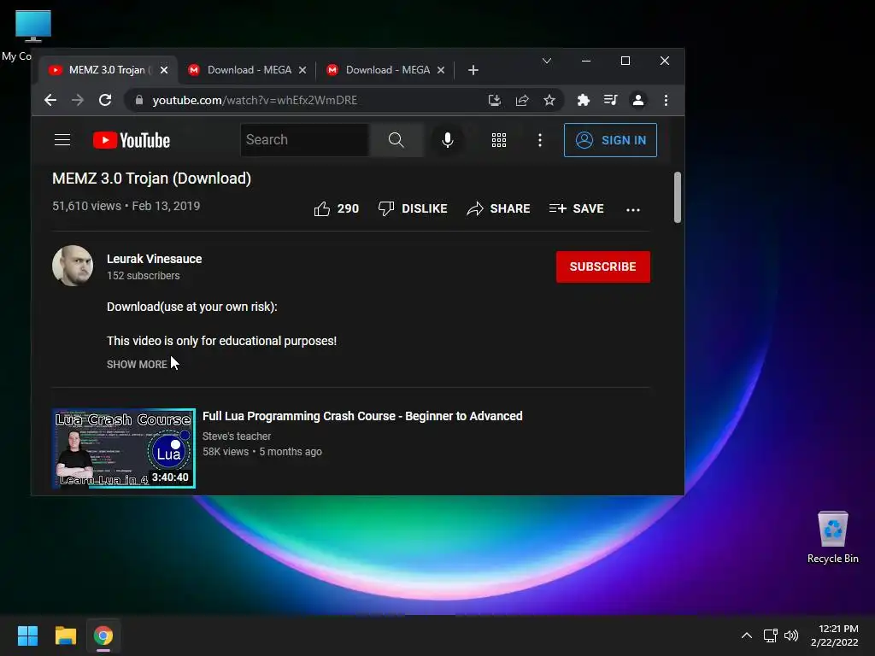Click the YouTube logo
Image resolution: width=875 pixels, height=656 pixels.
132,140
